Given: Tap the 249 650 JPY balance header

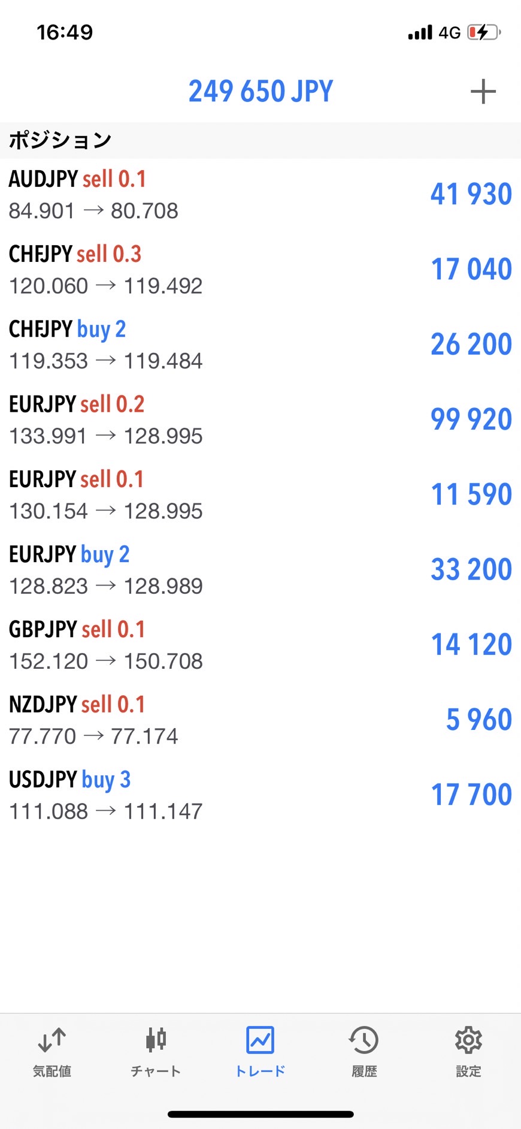Looking at the screenshot, I should pos(260,92).
